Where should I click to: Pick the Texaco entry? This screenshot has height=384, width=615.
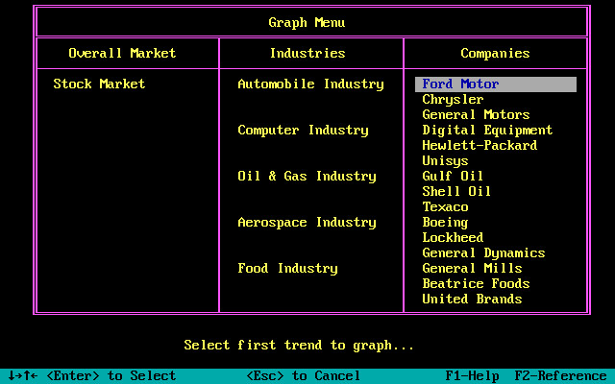[x=445, y=207]
